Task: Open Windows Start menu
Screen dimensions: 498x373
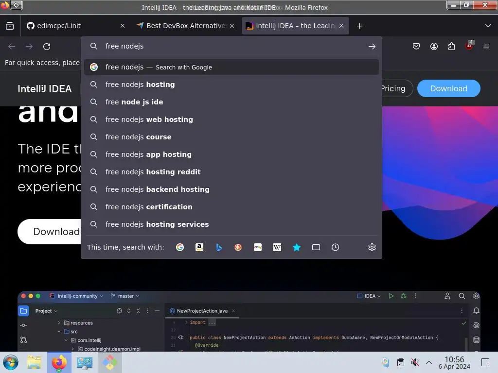Action: click(x=11, y=362)
